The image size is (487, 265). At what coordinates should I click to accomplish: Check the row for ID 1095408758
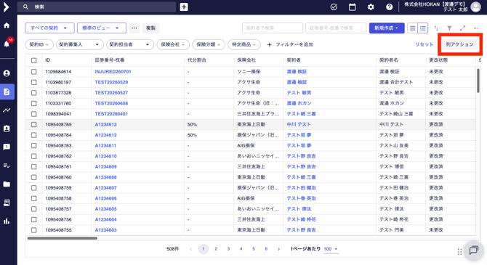34,198
